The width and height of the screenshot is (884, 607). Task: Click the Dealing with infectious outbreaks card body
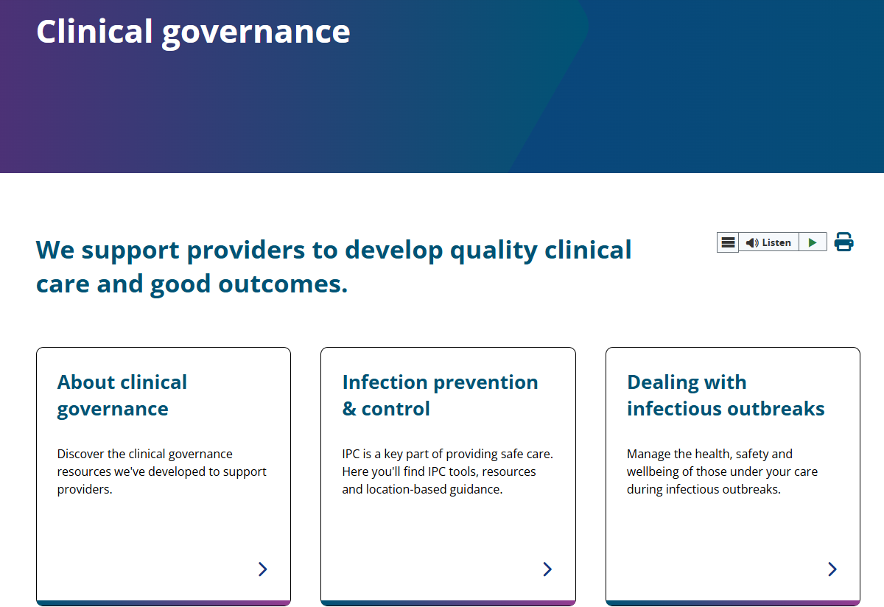pos(722,471)
